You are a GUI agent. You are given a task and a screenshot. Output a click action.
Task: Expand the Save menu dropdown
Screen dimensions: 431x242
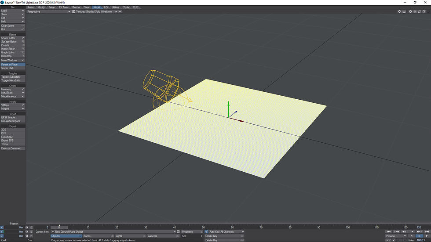coord(13,14)
